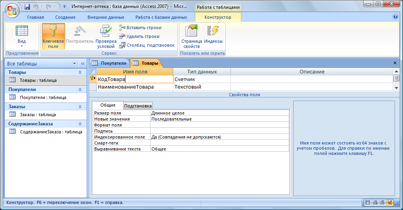This screenshot has height=210, width=403.
Task: Click Индексированное поле value
Action: coord(220,137)
